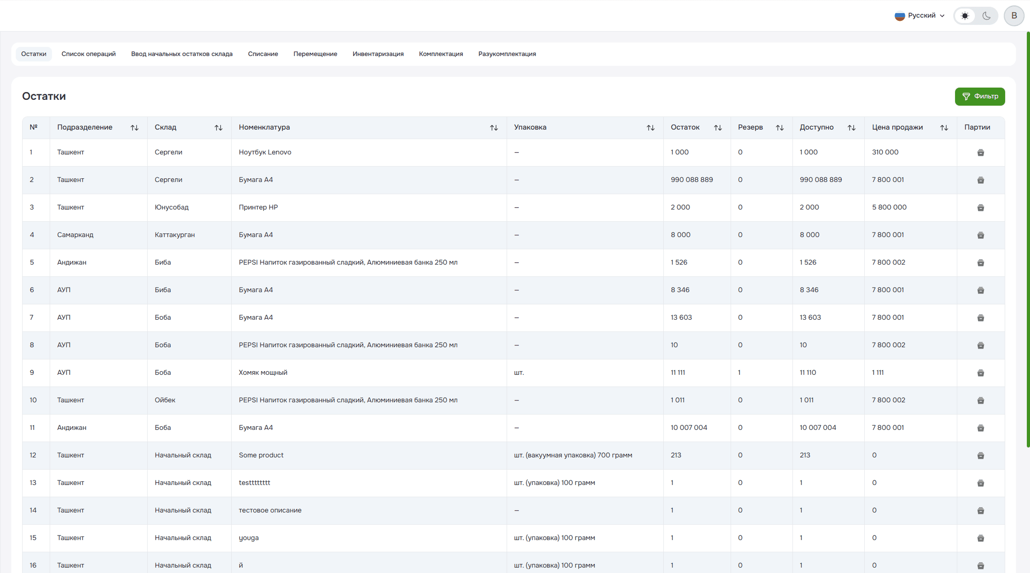
Task: Sort table by Остаток column
Action: pos(718,128)
